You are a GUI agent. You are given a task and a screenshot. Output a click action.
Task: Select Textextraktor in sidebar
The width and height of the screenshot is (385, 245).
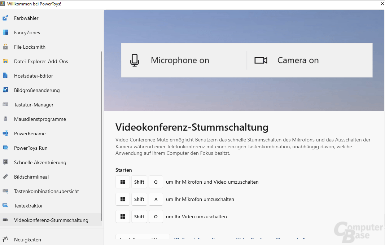pos(51,206)
